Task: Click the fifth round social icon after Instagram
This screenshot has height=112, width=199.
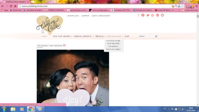Action: [157, 15]
